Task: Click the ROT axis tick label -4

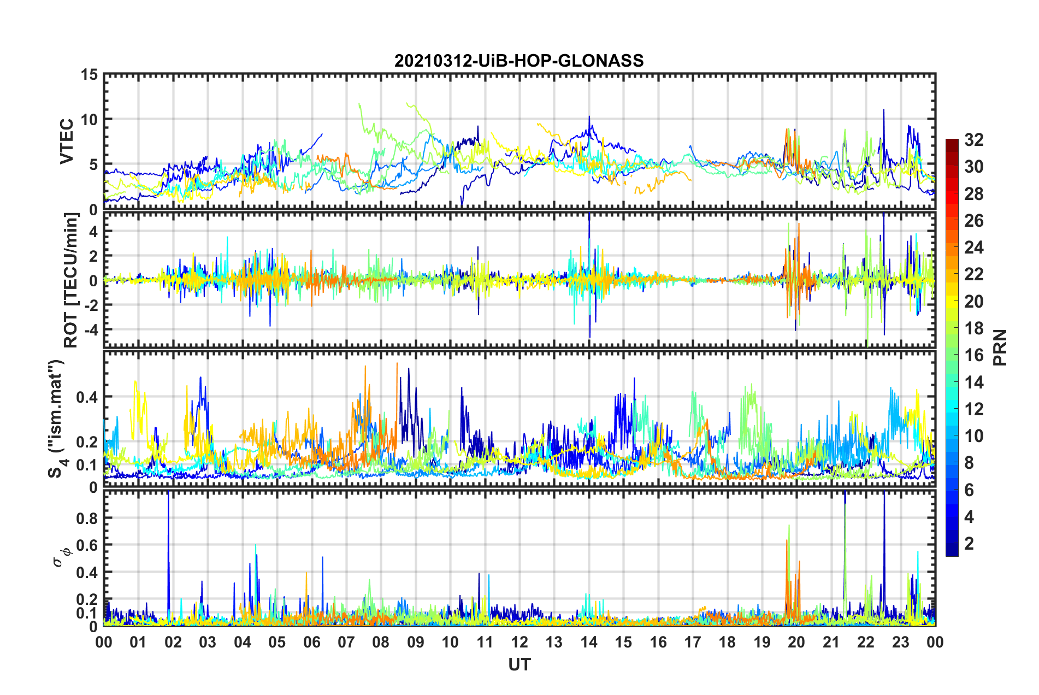Action: tap(90, 330)
